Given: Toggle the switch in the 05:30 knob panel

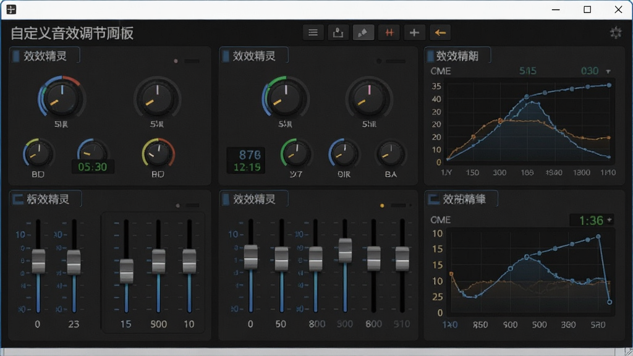Looking at the screenshot, I should pyautogui.click(x=192, y=61).
